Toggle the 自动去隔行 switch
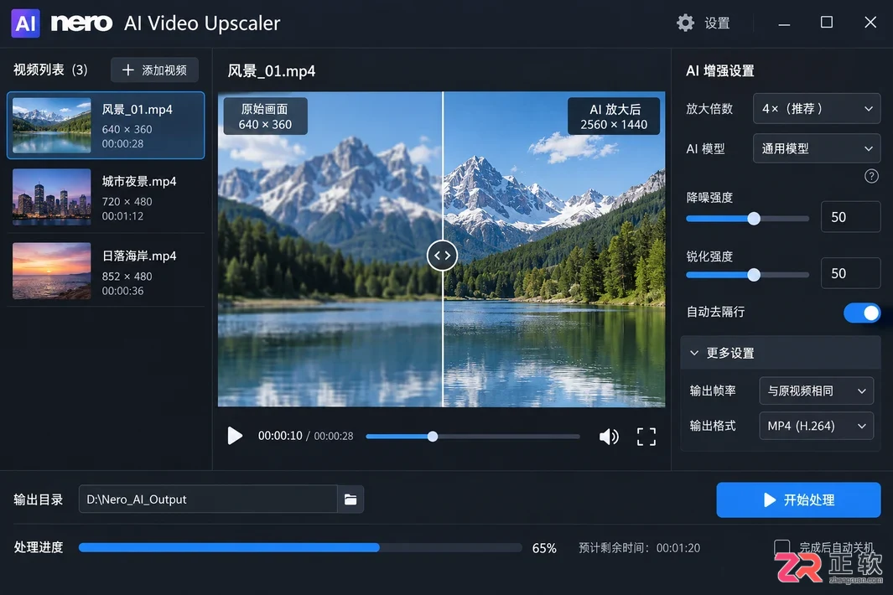893x595 pixels. (862, 313)
